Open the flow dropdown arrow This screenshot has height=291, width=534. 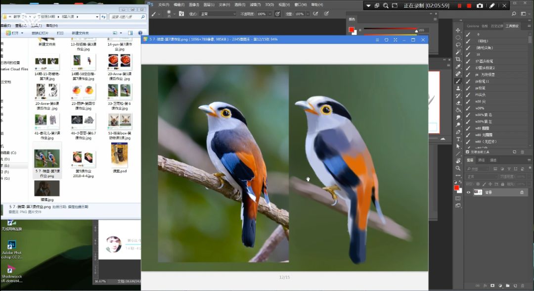pyautogui.click(x=308, y=14)
